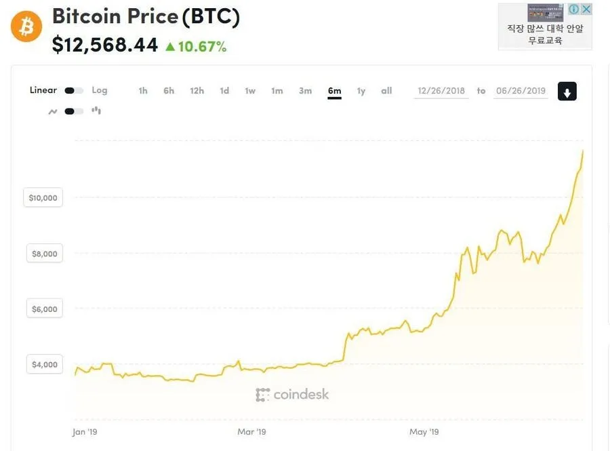The height and width of the screenshot is (451, 610).
Task: Click the coindesk watermark logo
Action: [292, 395]
